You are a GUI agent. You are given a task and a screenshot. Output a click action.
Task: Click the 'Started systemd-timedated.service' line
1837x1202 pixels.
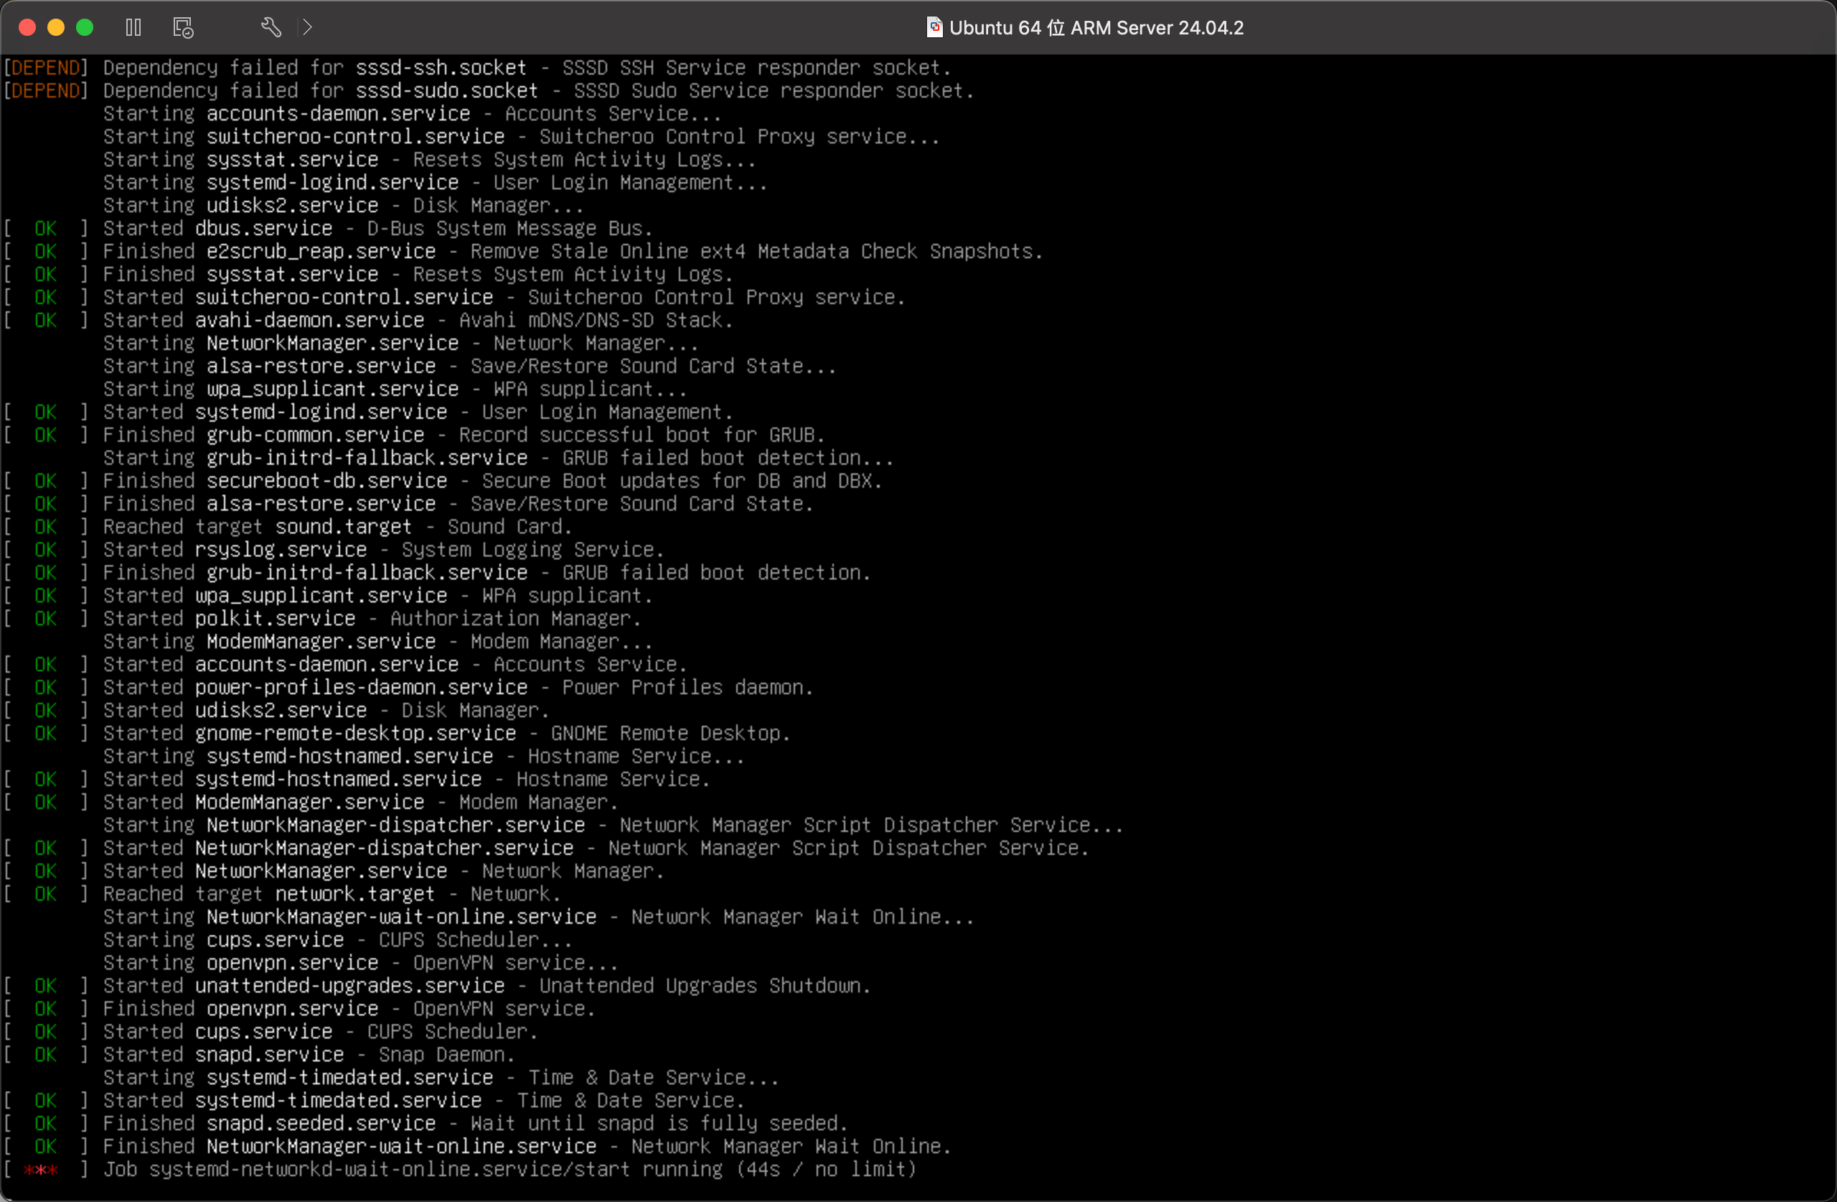[375, 1101]
